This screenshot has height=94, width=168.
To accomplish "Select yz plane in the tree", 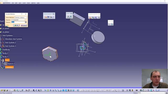I will [x=6, y=28].
